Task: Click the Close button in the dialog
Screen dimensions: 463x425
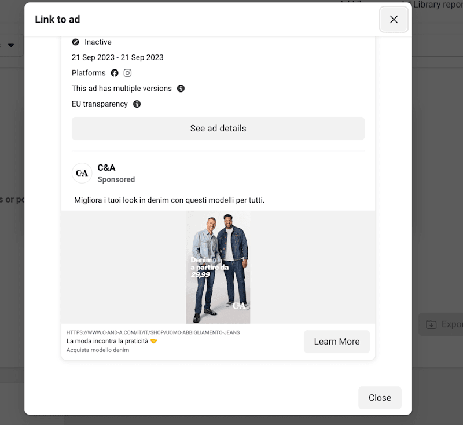Action: click(380, 398)
